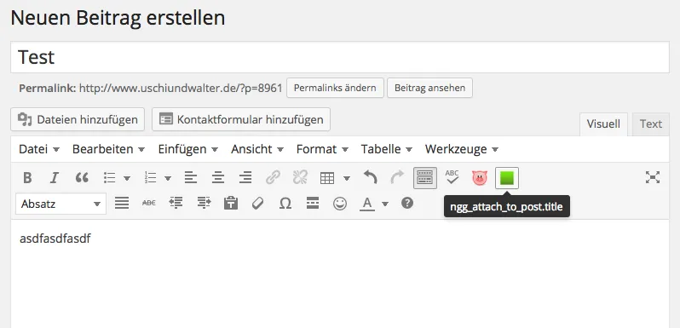Click the pink pig icon button

coord(480,178)
